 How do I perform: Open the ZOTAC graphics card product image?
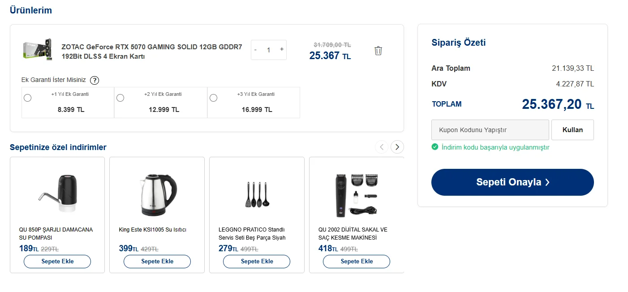[38, 50]
